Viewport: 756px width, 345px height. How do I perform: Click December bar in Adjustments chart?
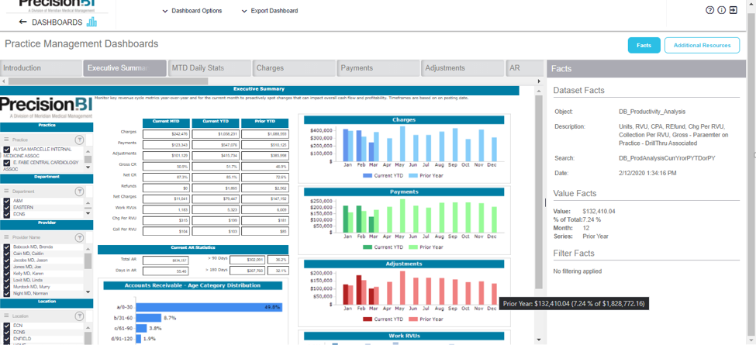tap(494, 293)
